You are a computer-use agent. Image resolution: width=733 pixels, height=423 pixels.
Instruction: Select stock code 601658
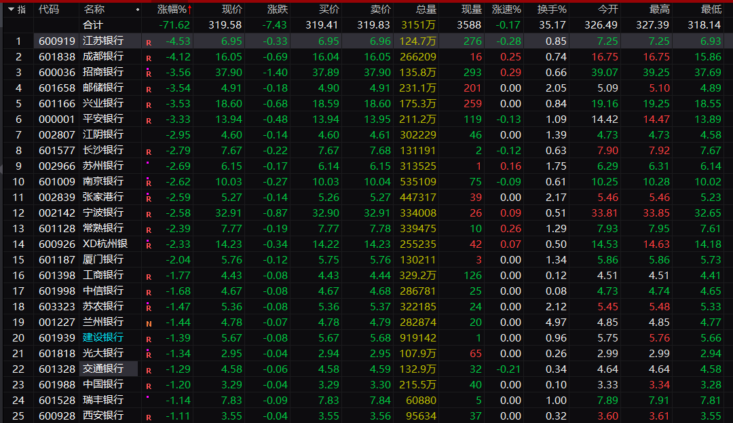point(56,88)
